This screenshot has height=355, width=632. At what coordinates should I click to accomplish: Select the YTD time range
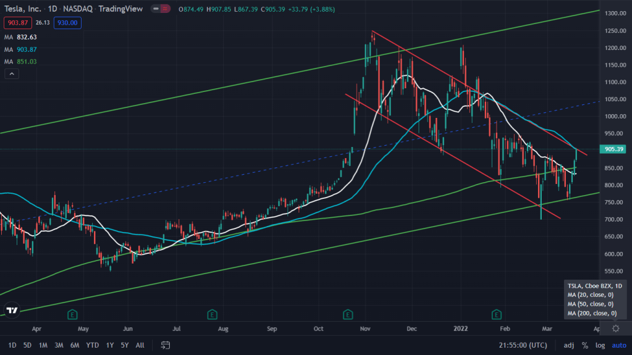(x=93, y=345)
